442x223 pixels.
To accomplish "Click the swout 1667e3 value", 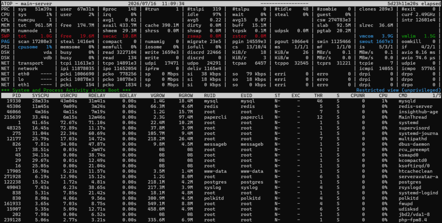I will click(x=376, y=41).
